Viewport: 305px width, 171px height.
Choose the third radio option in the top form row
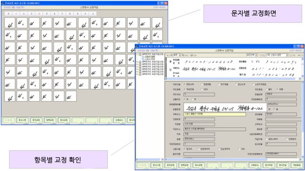(x=219, y=85)
